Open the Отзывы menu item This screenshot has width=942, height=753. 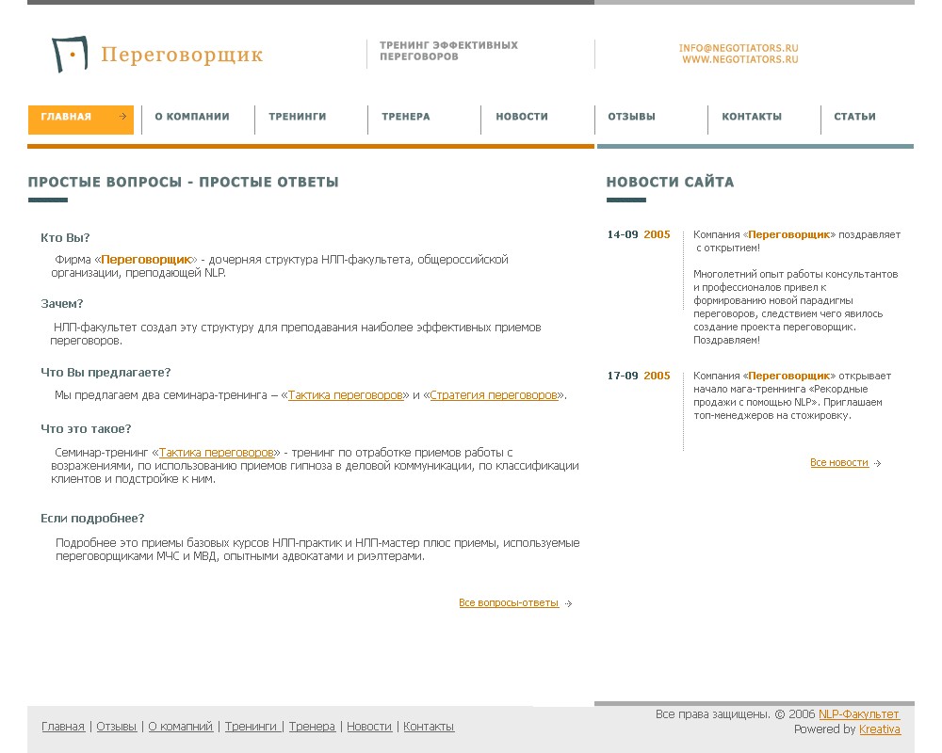631,117
